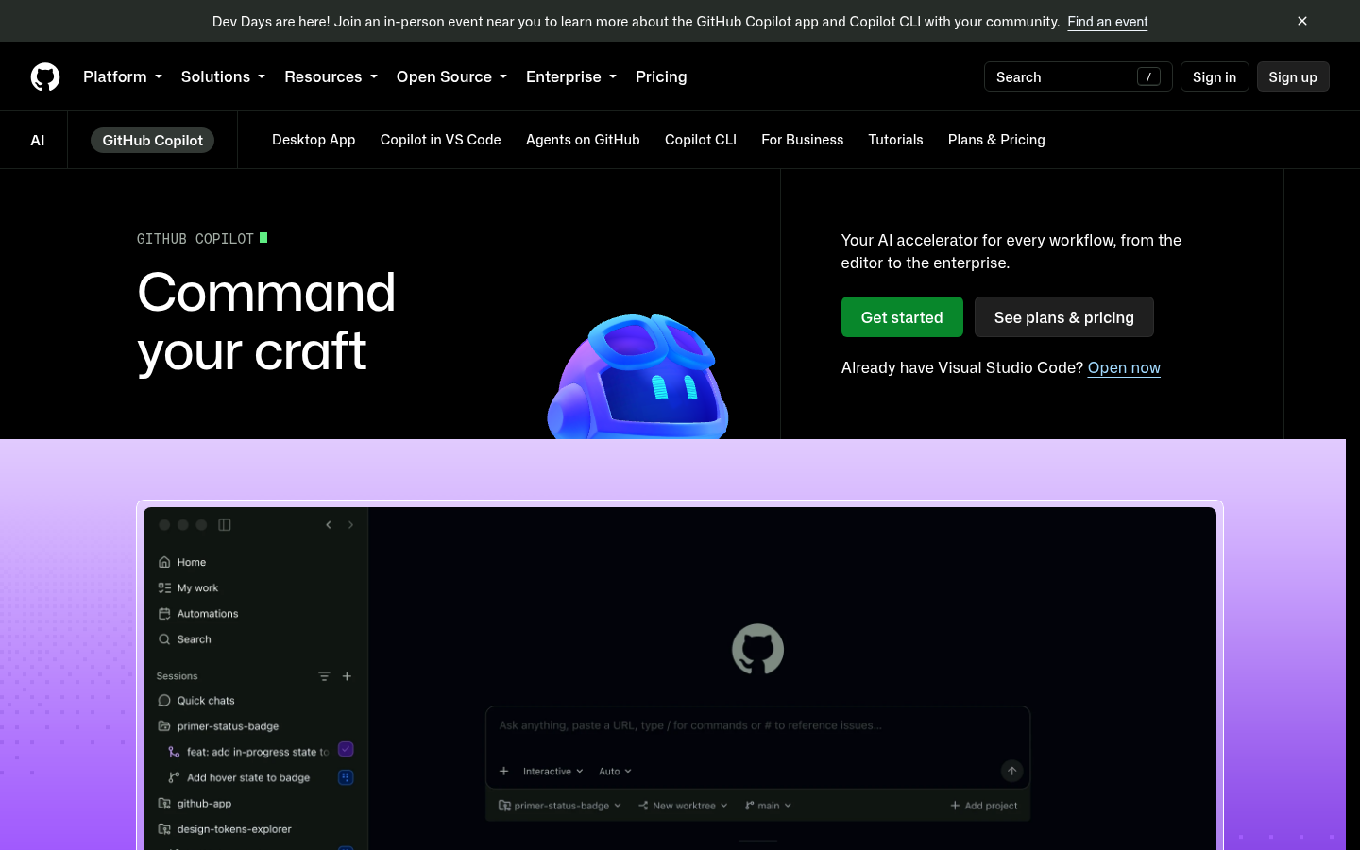Click the branch icon beside Add hover state
The width and height of the screenshot is (1360, 850).
174,777
